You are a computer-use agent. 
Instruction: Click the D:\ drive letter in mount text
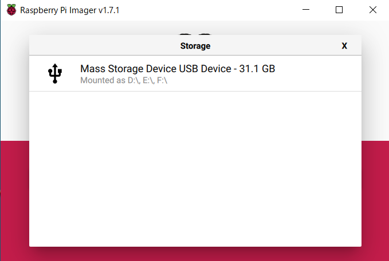pos(133,80)
